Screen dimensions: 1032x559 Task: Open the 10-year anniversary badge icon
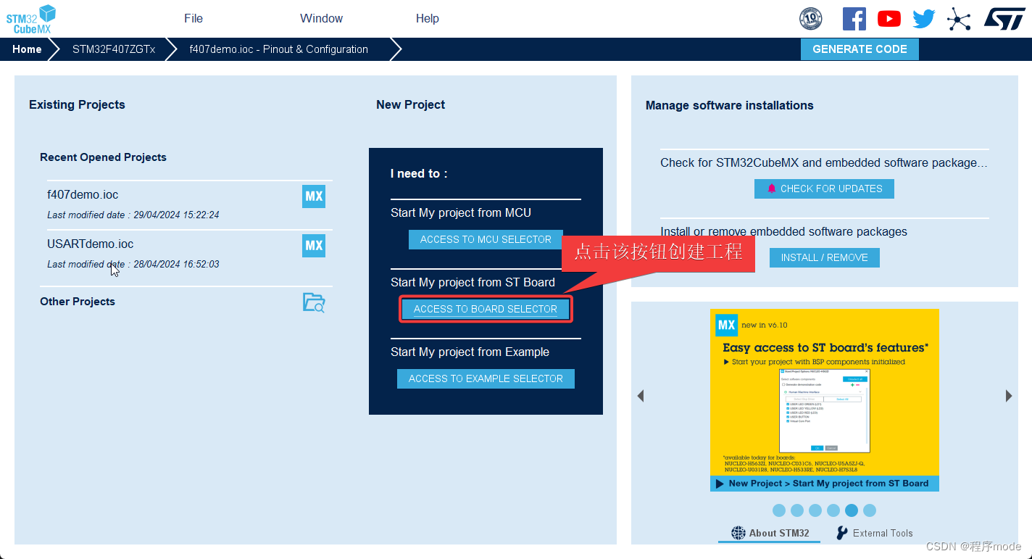pos(810,19)
